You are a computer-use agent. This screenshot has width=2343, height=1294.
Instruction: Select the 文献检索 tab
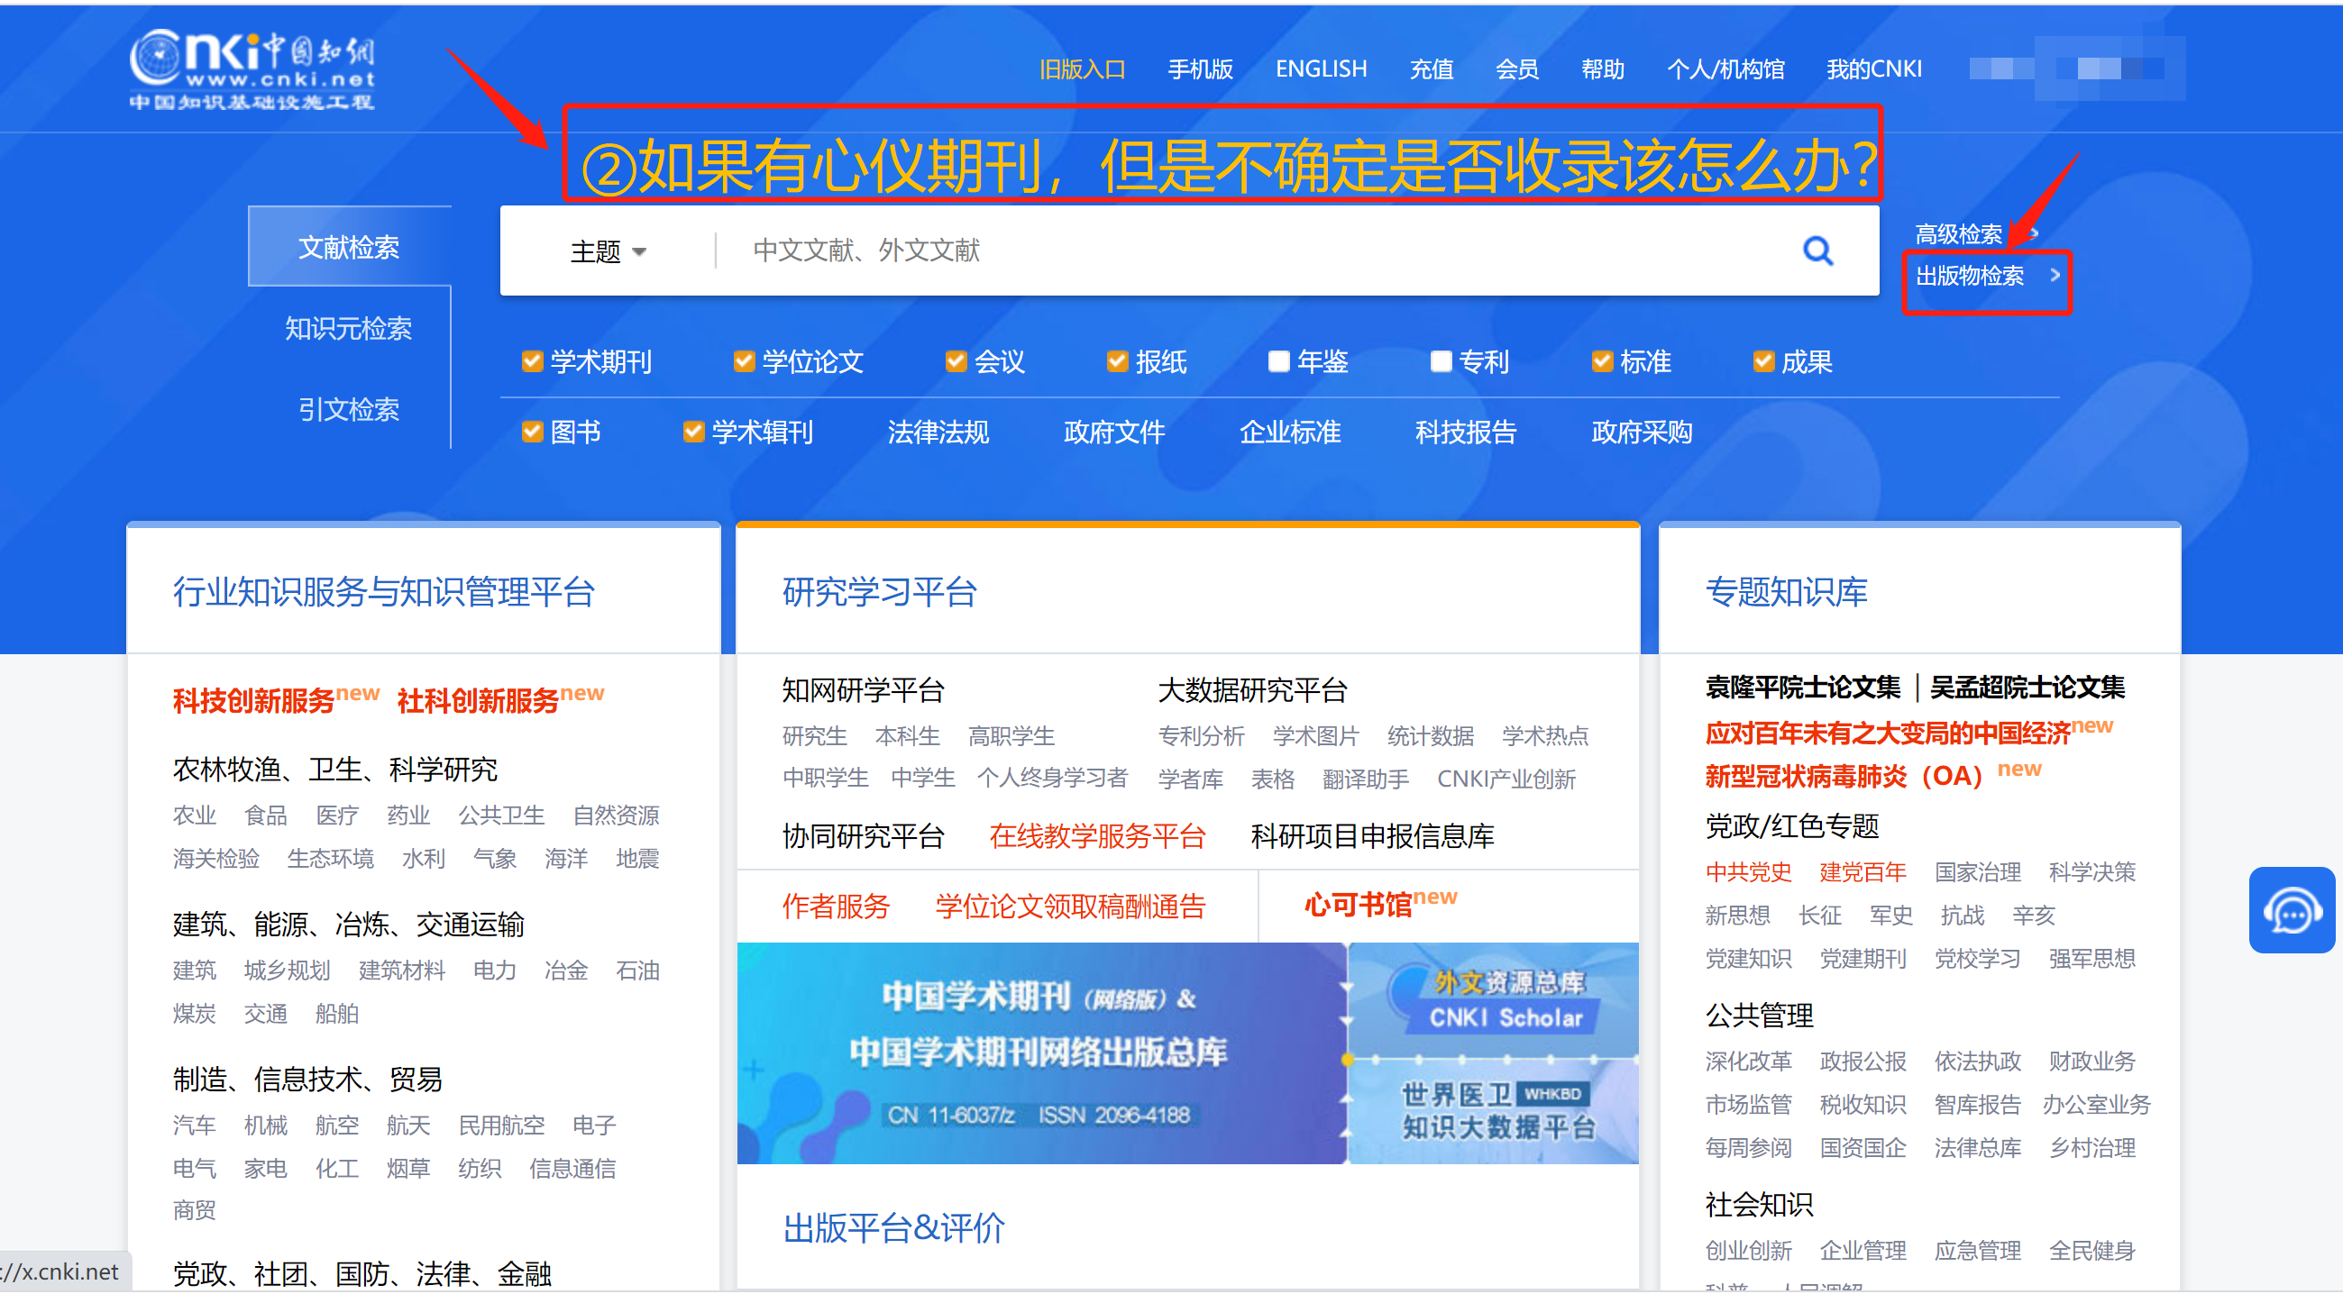pos(349,247)
